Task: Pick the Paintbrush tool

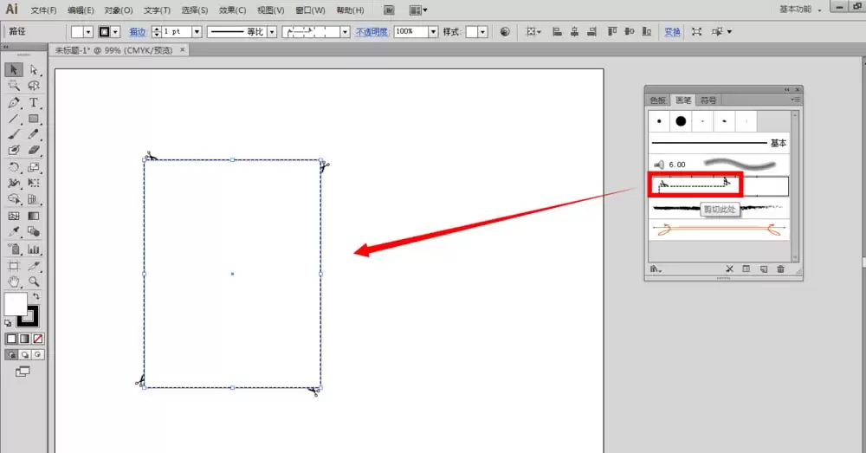Action: 14,134
